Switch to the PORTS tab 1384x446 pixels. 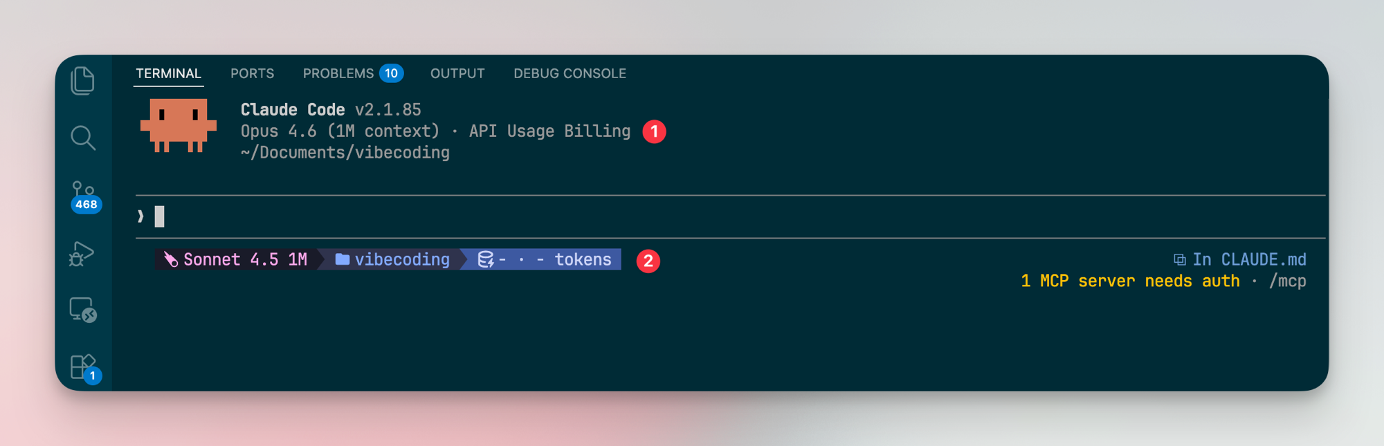tap(252, 73)
